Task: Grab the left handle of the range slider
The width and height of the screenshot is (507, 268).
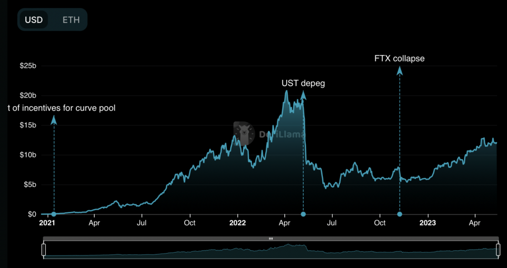Action: pyautogui.click(x=44, y=250)
